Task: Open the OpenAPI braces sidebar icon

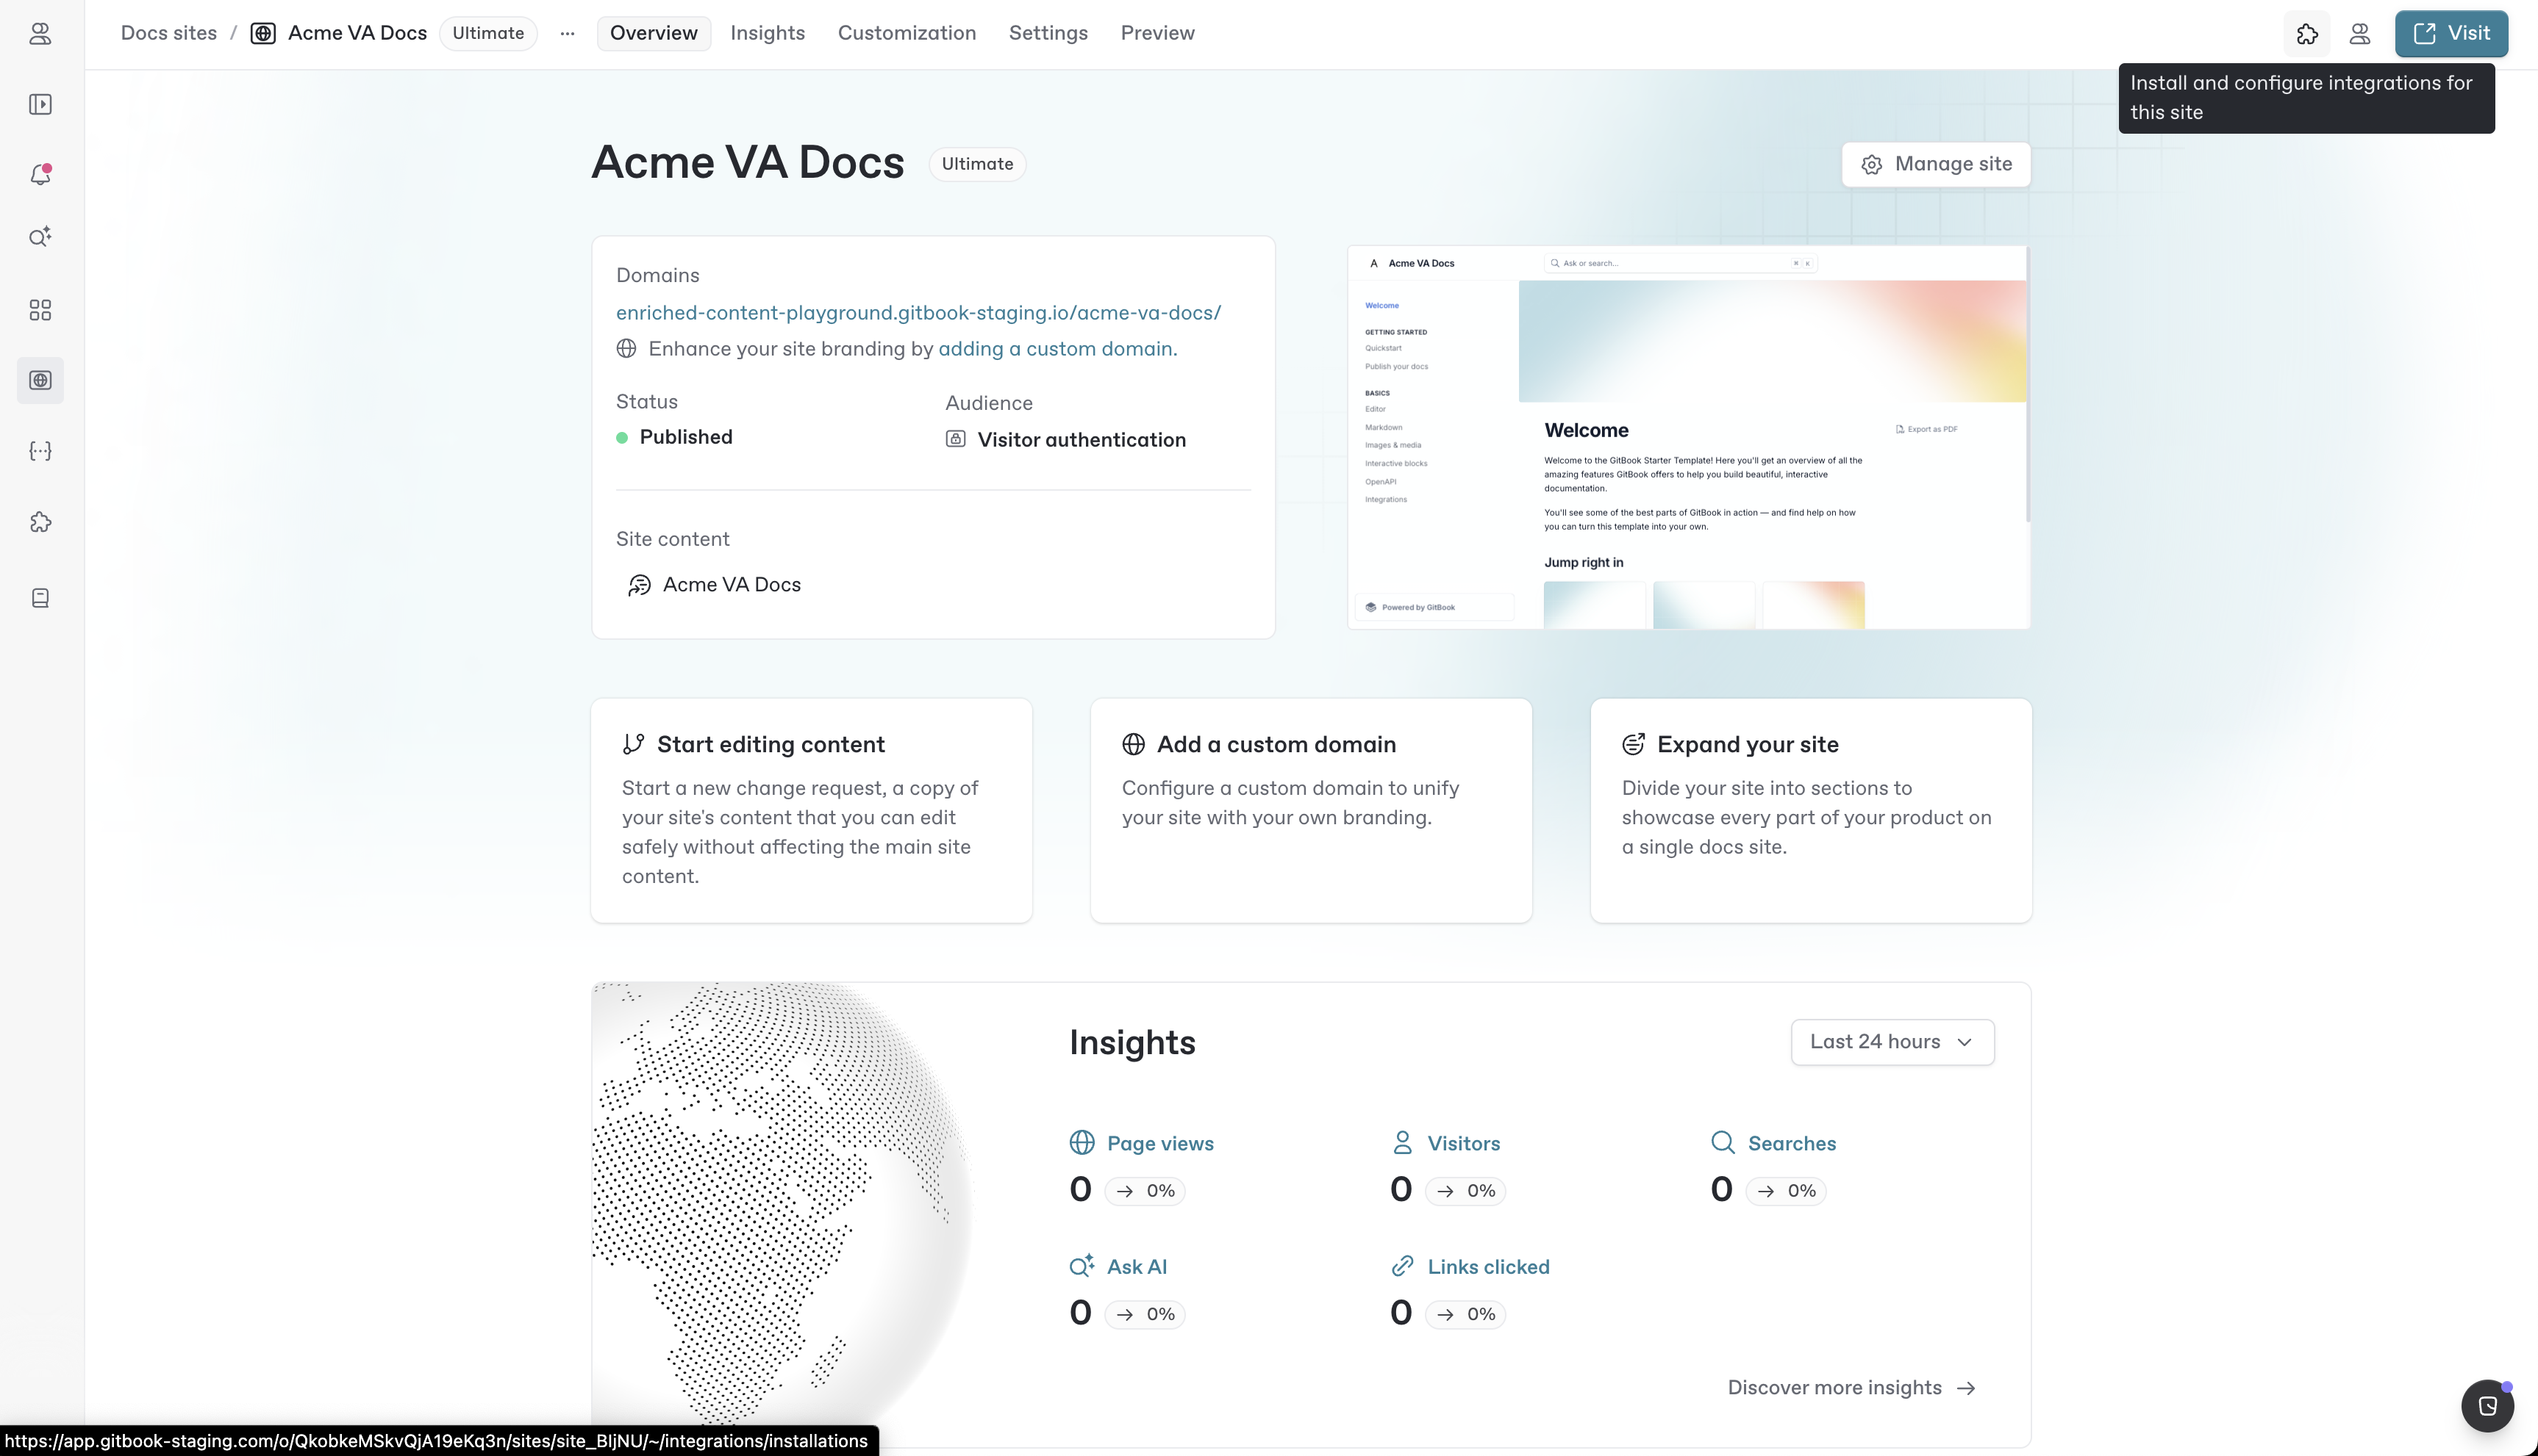Action: (40, 451)
